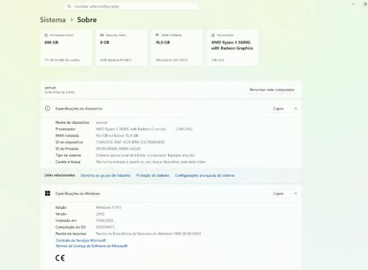Click the 'Processador' row label
The height and width of the screenshot is (270, 368).
pyautogui.click(x=65, y=129)
